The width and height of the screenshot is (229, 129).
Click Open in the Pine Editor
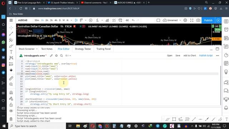(170, 56)
